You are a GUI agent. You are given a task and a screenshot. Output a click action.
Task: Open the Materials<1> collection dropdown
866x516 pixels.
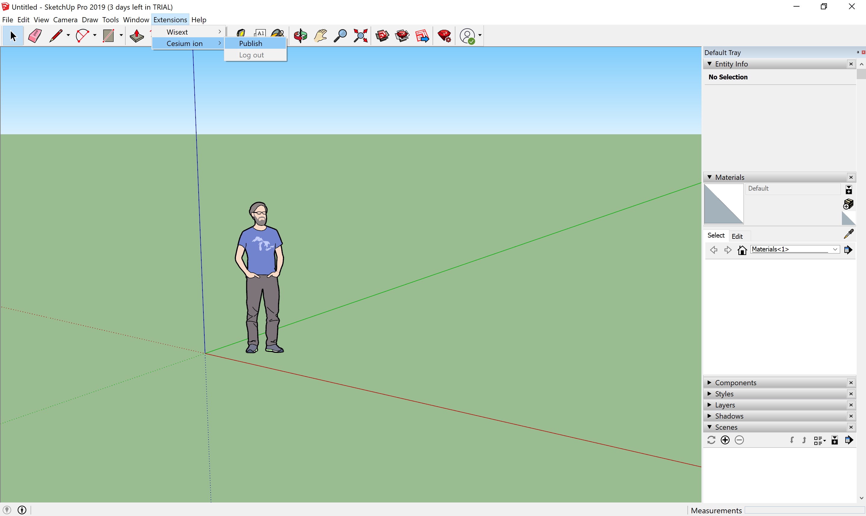coord(835,249)
